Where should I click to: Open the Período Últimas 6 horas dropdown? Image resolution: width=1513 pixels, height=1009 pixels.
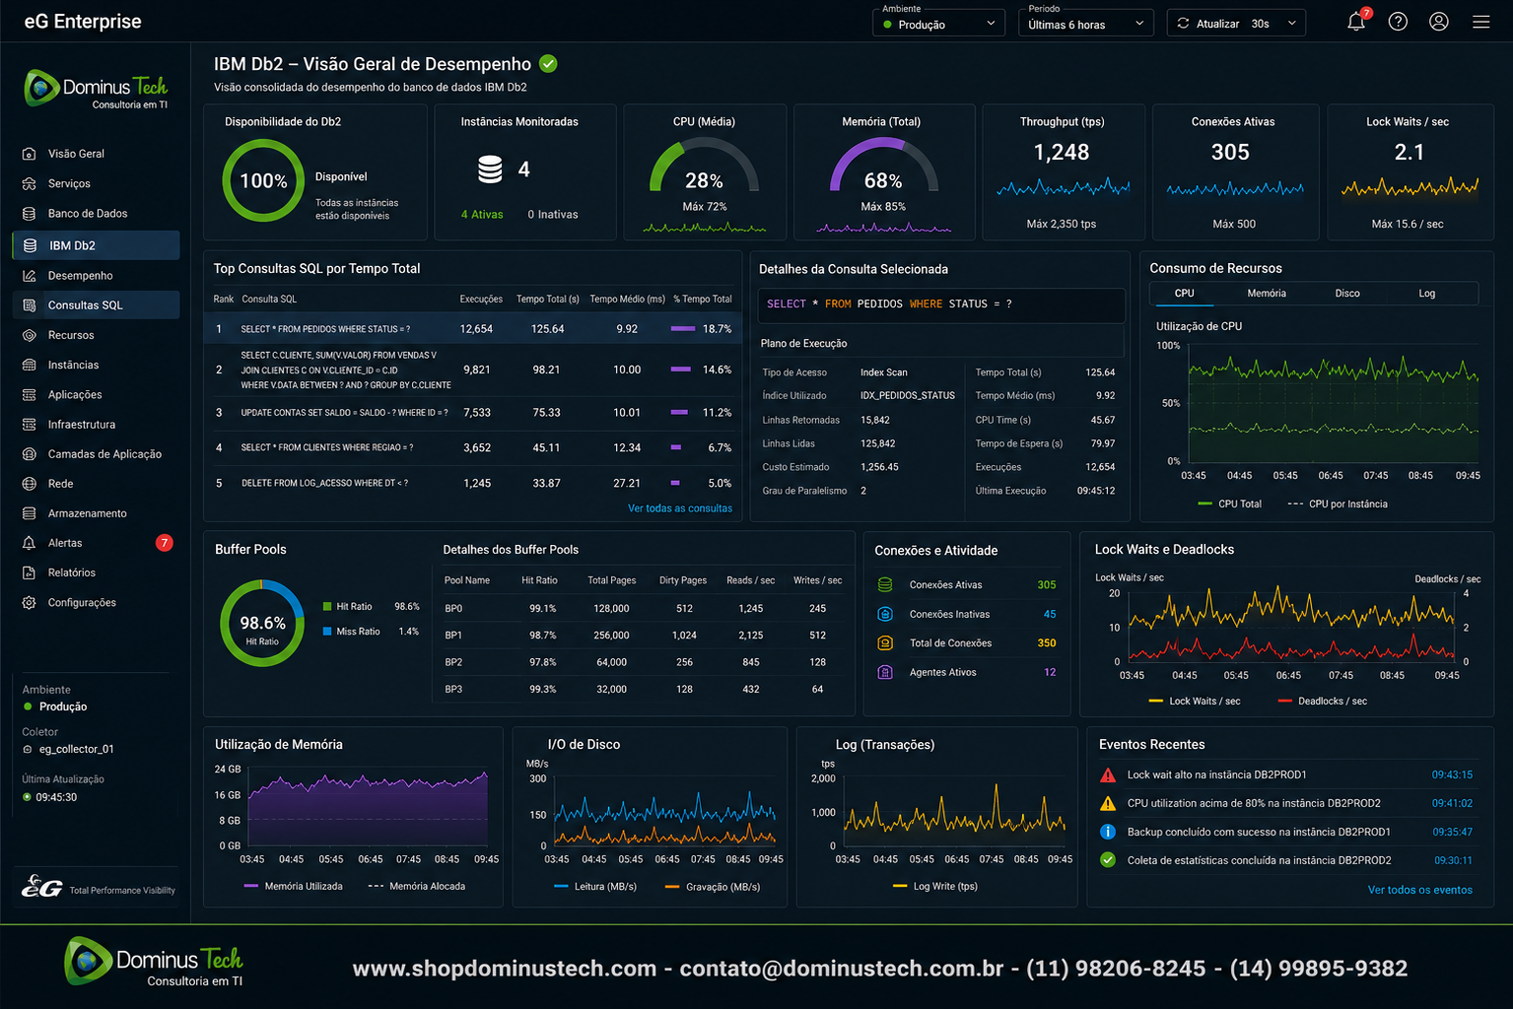[1085, 24]
